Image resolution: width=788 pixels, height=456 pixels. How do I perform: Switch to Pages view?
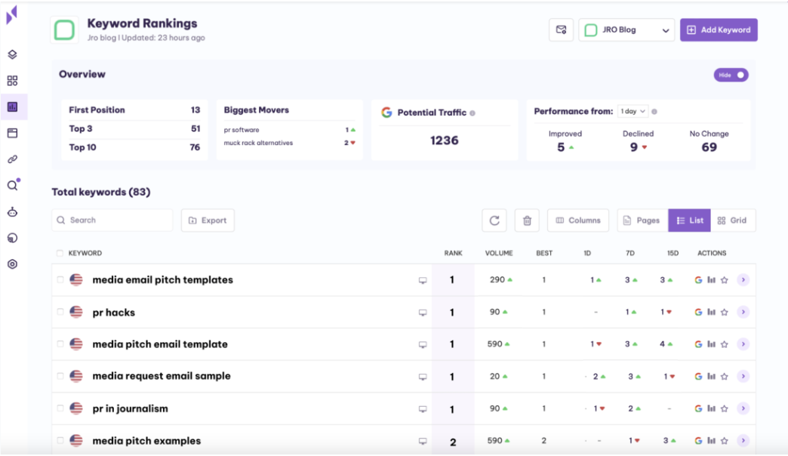click(x=643, y=220)
